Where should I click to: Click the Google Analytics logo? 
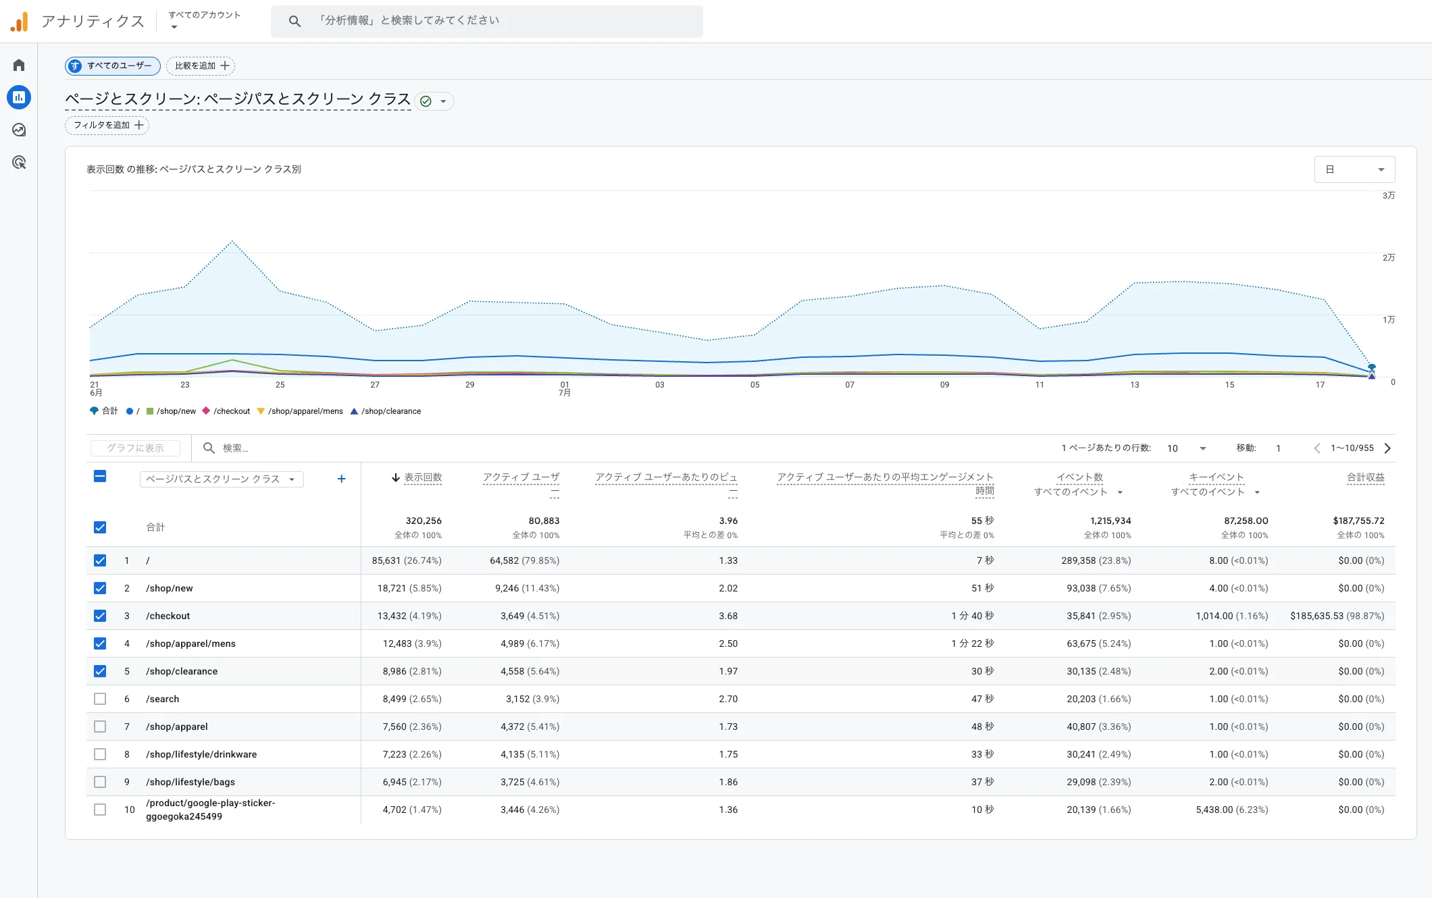[20, 22]
